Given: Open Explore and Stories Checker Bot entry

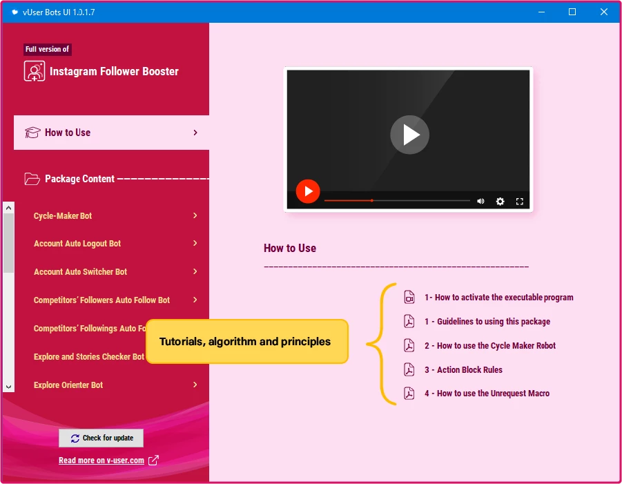Looking at the screenshot, I should pyautogui.click(x=89, y=357).
